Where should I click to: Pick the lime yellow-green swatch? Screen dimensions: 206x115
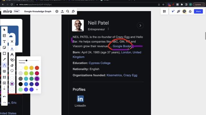point(26,73)
